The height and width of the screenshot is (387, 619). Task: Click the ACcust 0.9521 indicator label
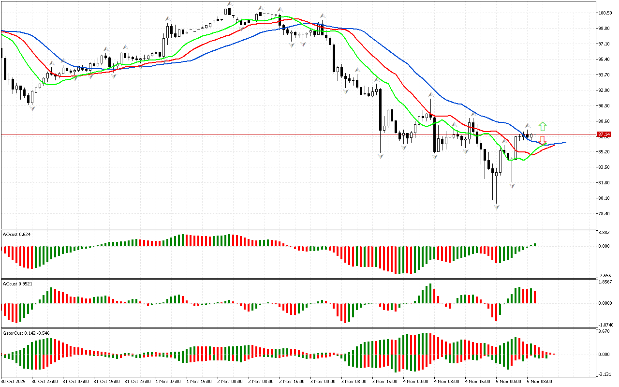coord(18,283)
